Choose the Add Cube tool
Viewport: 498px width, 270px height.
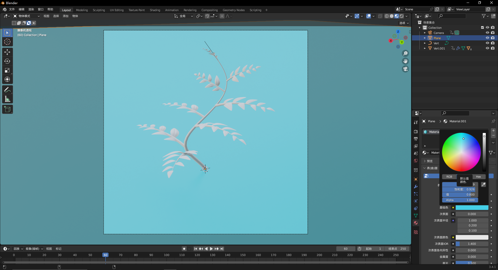(7, 109)
